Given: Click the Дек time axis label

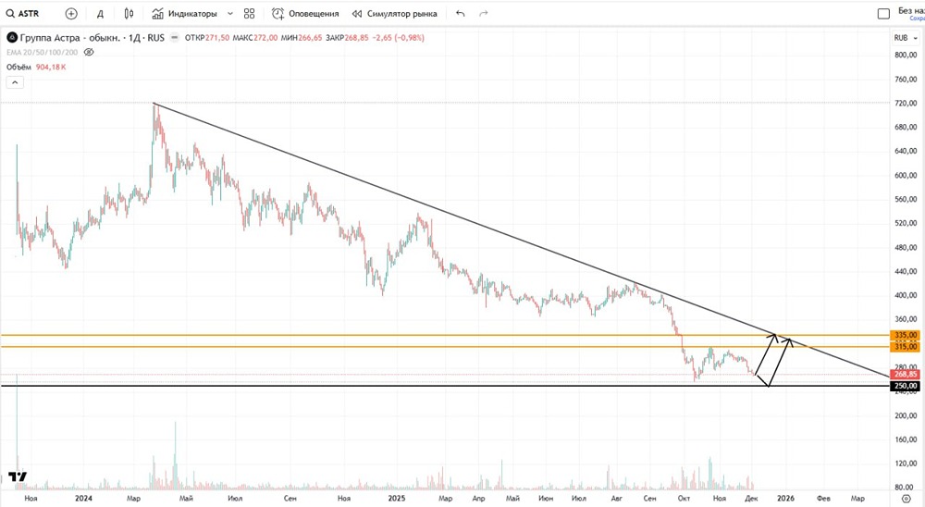Looking at the screenshot, I should click(751, 499).
